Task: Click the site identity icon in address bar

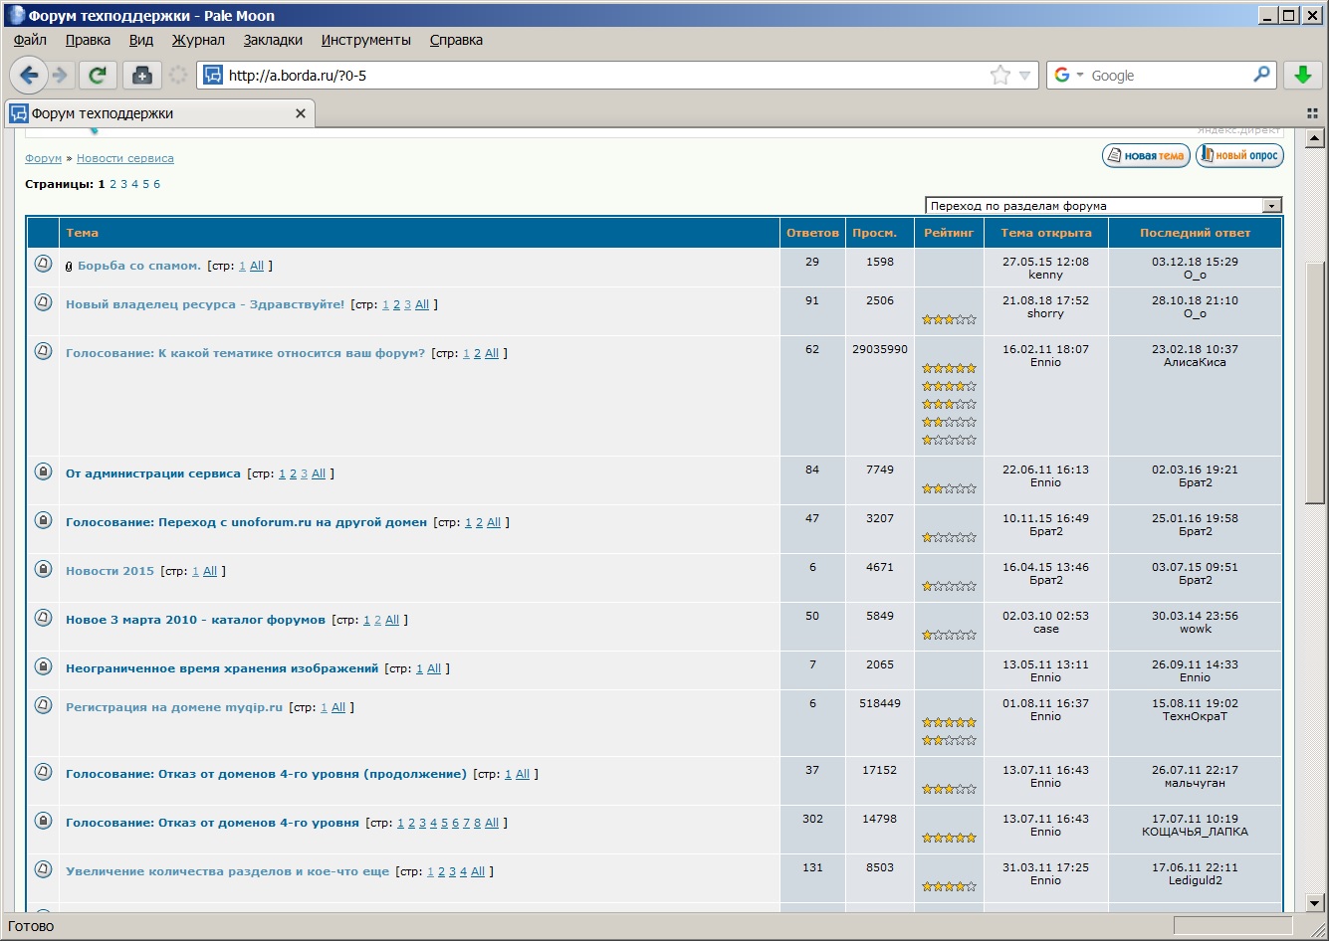Action: point(212,76)
